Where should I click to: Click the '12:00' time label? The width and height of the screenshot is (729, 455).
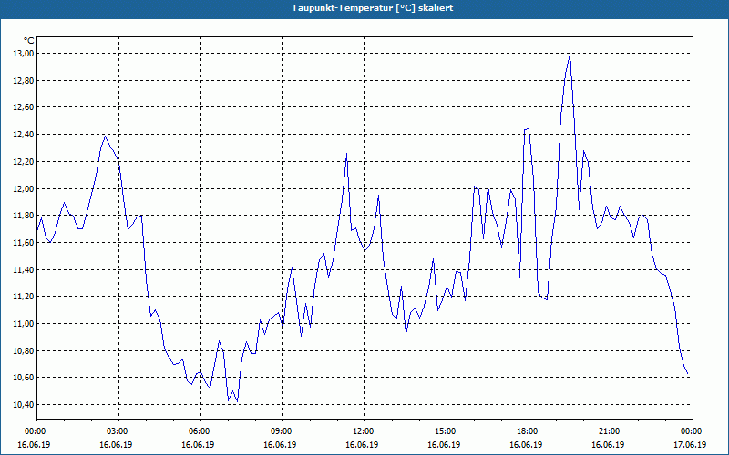(x=363, y=431)
